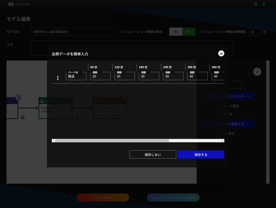Select the 008出荷 red process node

pos(110,108)
